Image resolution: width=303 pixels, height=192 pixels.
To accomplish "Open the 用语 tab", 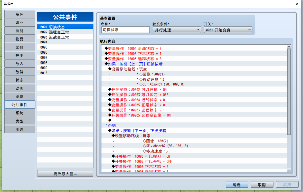I will tap(20, 129).
